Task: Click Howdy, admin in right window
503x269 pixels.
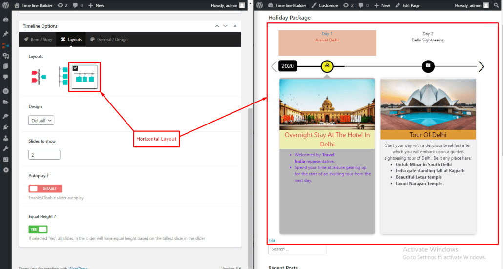Action: coord(468,5)
